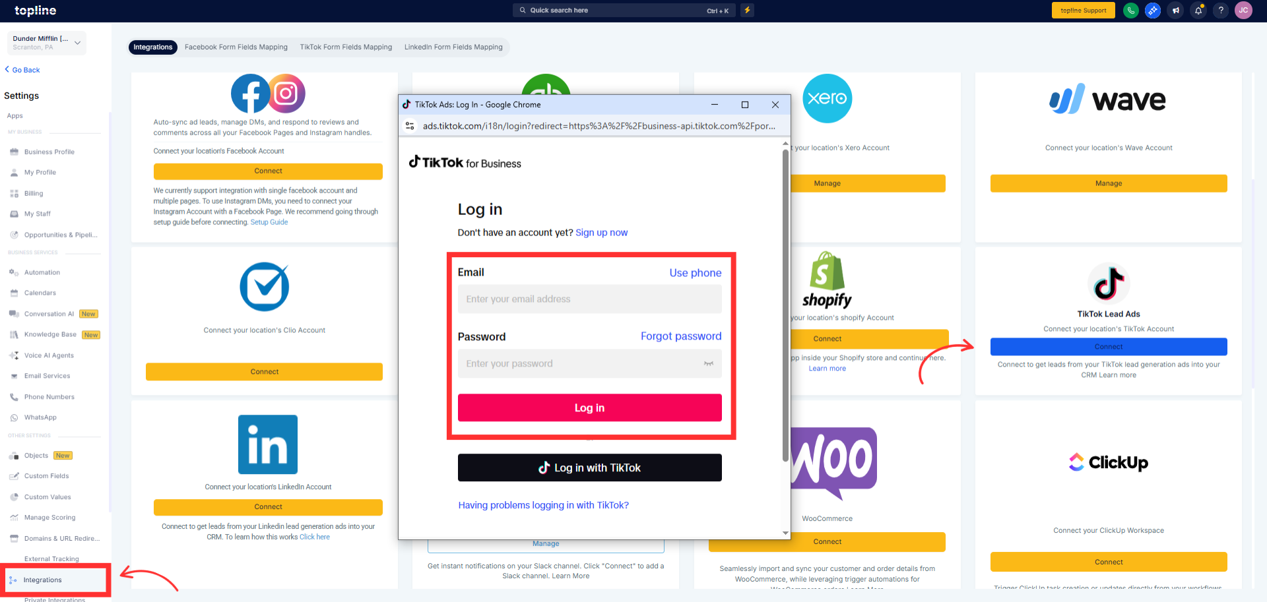1267x602 pixels.
Task: Click the Wave logo
Action: [x=1109, y=100]
